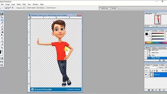Toggle Lock position icon
This screenshot has width=167, height=94.
click(x=154, y=71)
